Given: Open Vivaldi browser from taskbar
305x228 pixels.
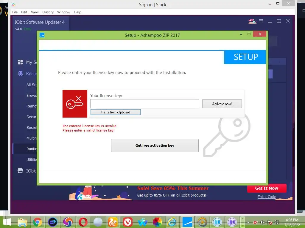Looking at the screenshot, I should pos(128,222).
